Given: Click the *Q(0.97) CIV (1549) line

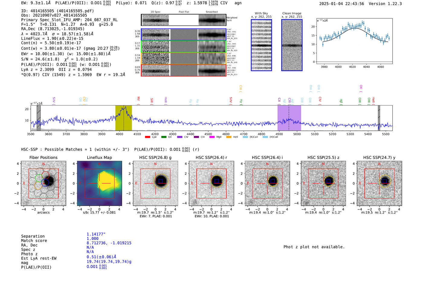Looking at the screenshot, I should pyautogui.click(x=73, y=74).
